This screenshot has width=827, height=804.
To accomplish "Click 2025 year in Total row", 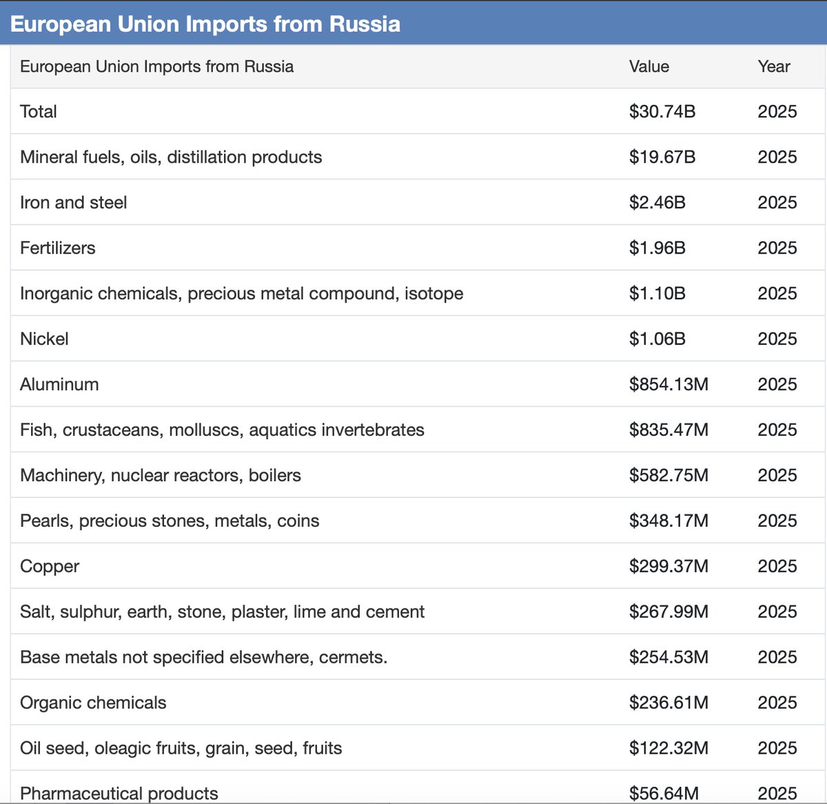I will [777, 112].
